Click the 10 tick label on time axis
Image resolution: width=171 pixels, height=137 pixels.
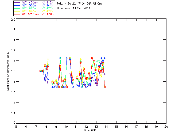[x=66, y=127]
